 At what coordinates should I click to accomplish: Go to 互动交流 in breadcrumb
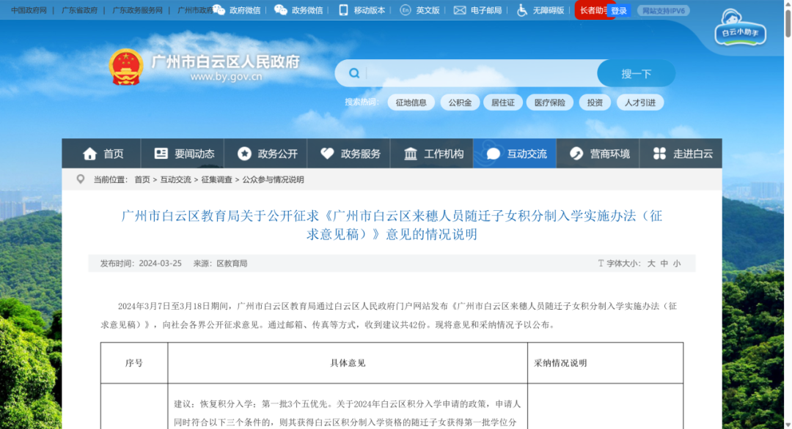(x=176, y=179)
